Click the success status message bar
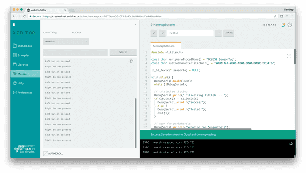The image size is (306, 173). [218, 134]
